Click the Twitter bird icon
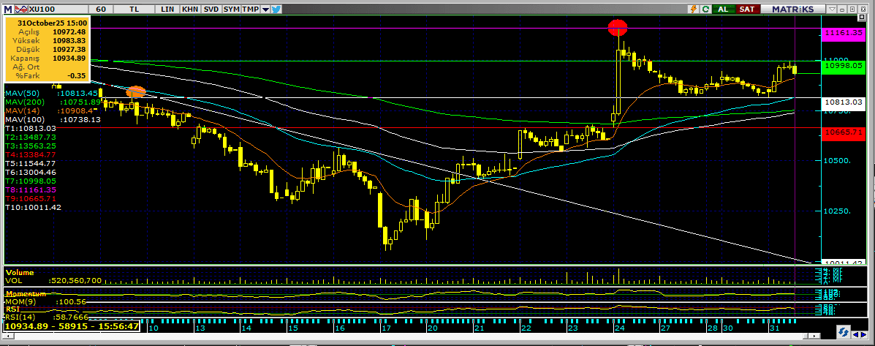 click(x=276, y=9)
